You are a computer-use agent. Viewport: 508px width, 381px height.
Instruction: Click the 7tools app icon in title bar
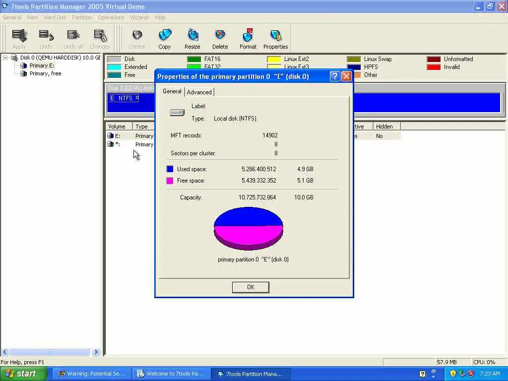pos(4,6)
